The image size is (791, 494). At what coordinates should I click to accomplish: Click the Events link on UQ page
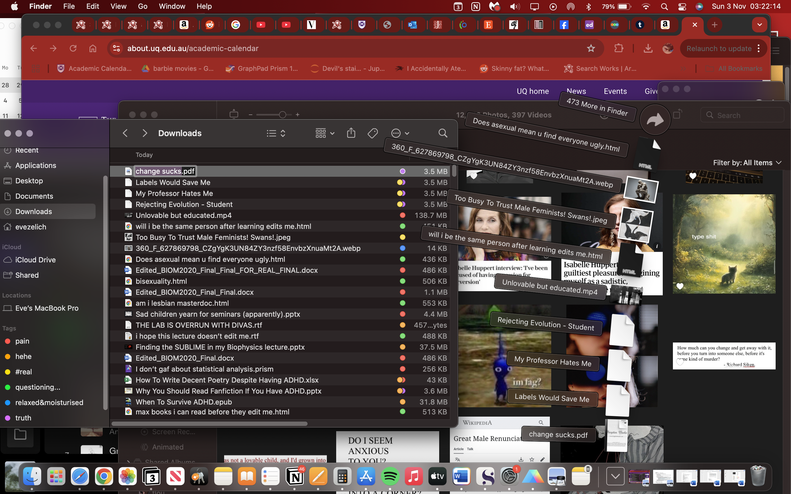[x=615, y=91]
